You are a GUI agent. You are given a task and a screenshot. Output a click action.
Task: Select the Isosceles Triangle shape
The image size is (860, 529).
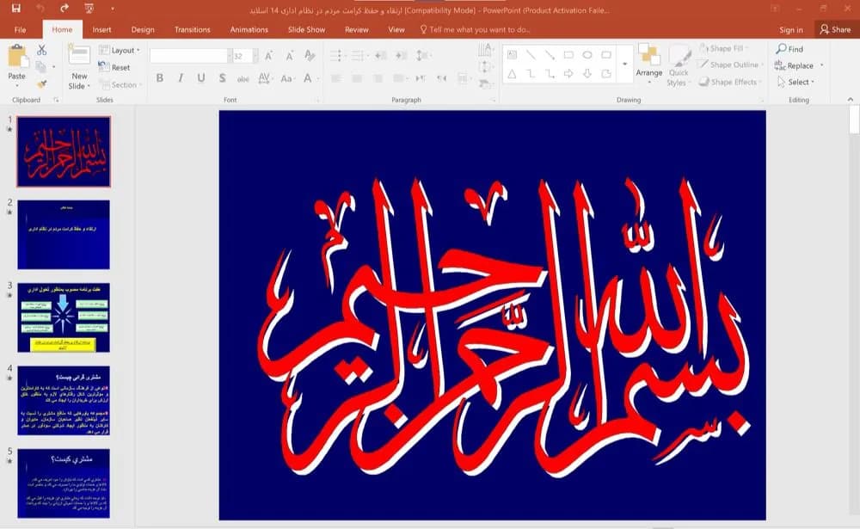(x=513, y=73)
